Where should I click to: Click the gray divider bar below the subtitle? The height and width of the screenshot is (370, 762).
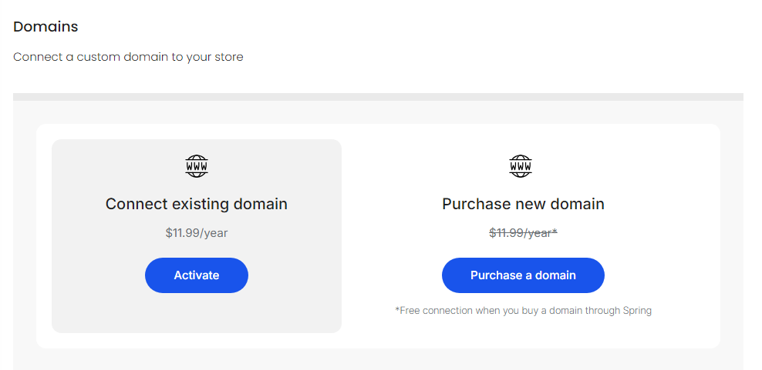pyautogui.click(x=378, y=97)
